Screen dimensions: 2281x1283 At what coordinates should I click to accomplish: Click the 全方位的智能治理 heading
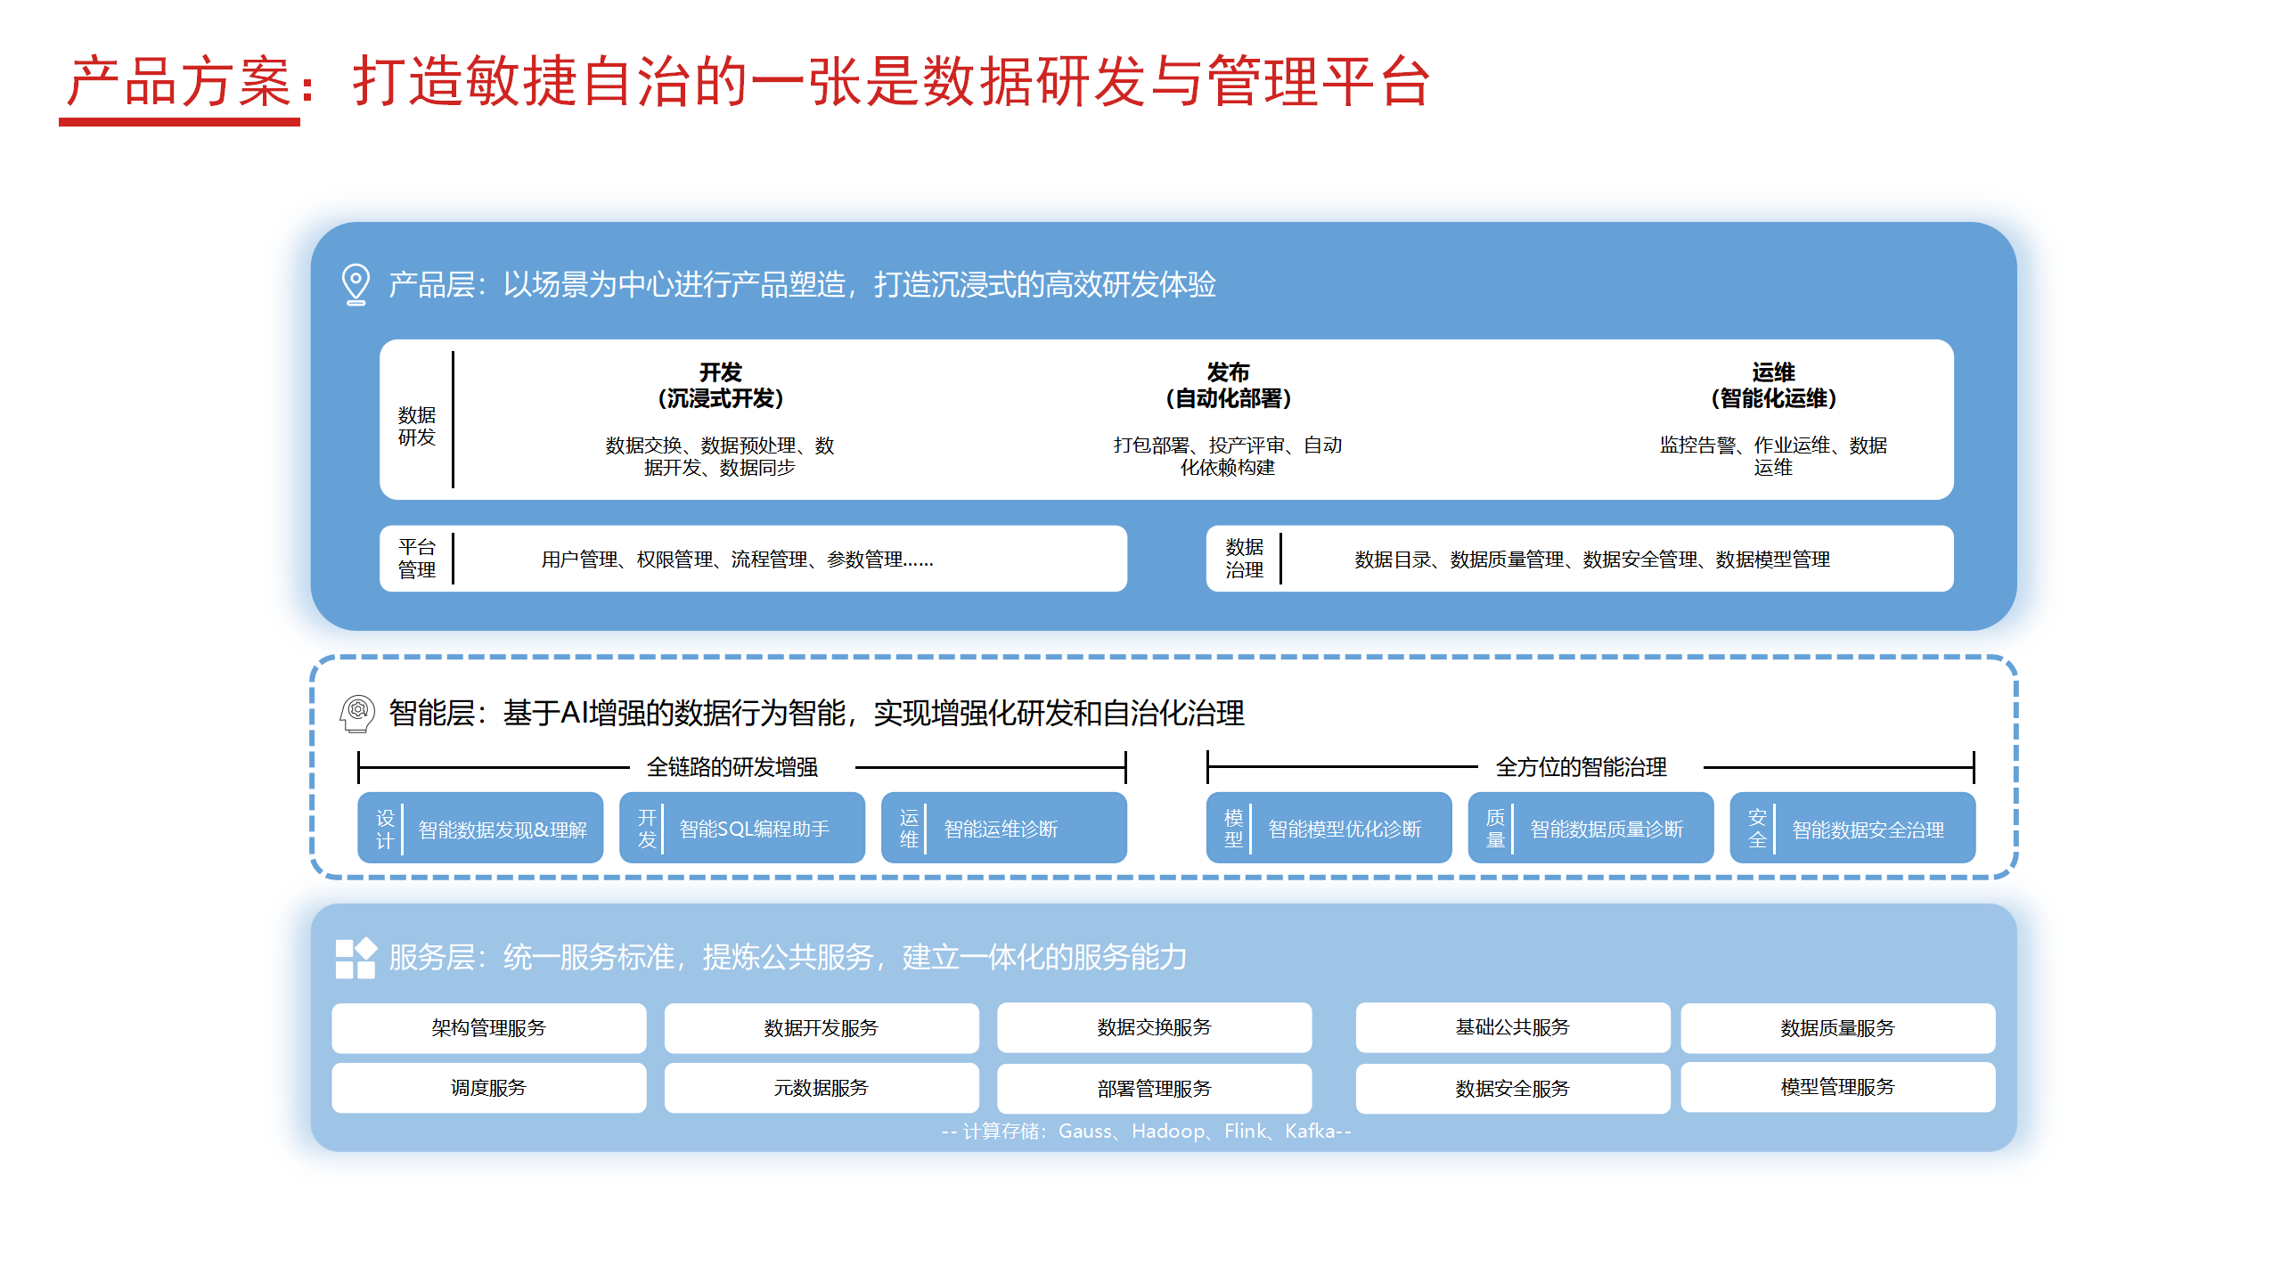pos(1582,767)
